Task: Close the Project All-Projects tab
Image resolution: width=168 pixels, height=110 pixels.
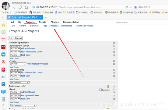Action: coord(41,17)
